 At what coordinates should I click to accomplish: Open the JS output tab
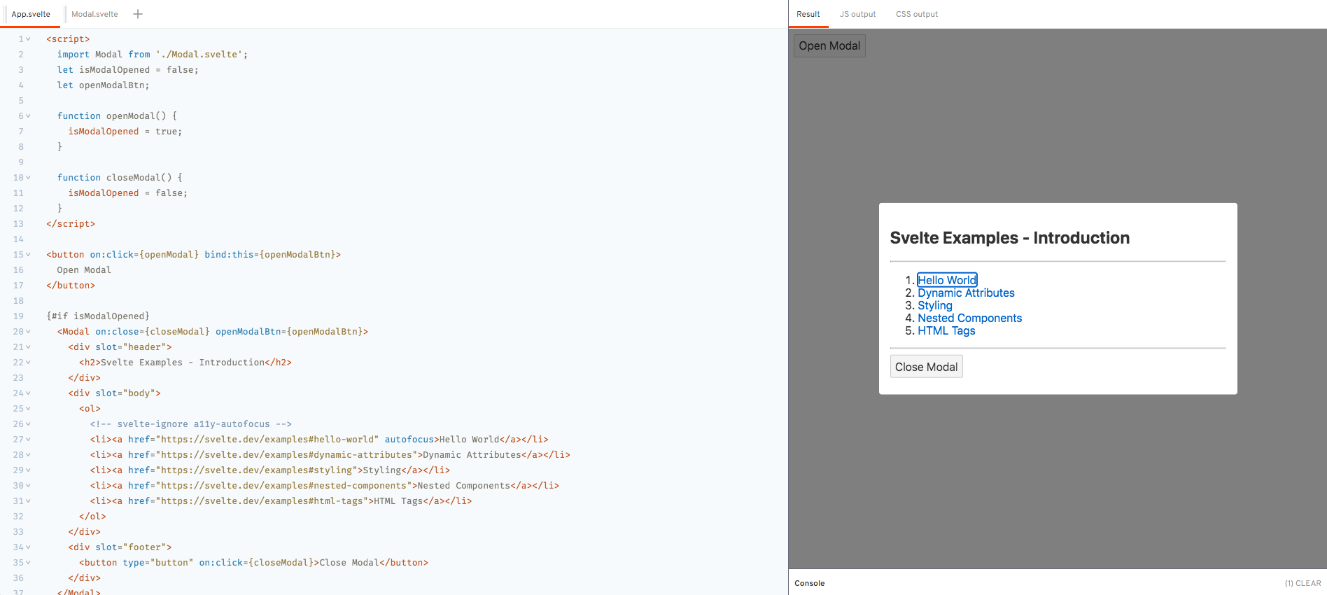point(857,14)
